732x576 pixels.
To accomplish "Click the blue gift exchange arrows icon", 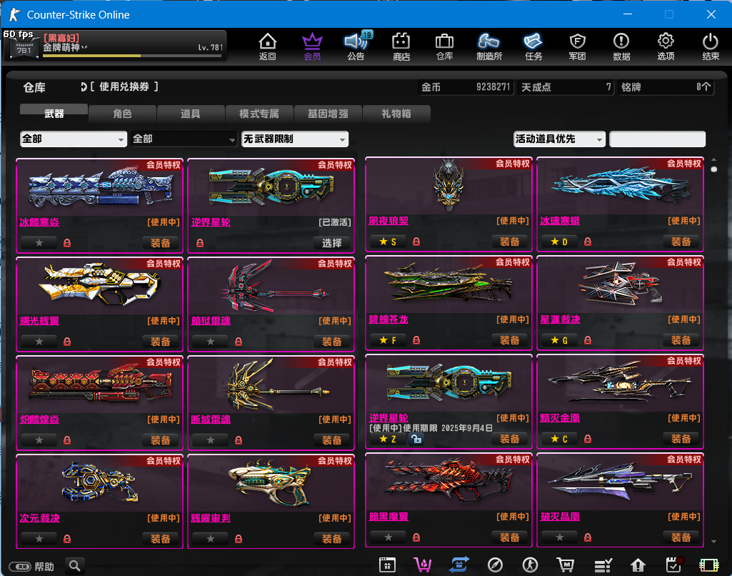I will (x=459, y=565).
